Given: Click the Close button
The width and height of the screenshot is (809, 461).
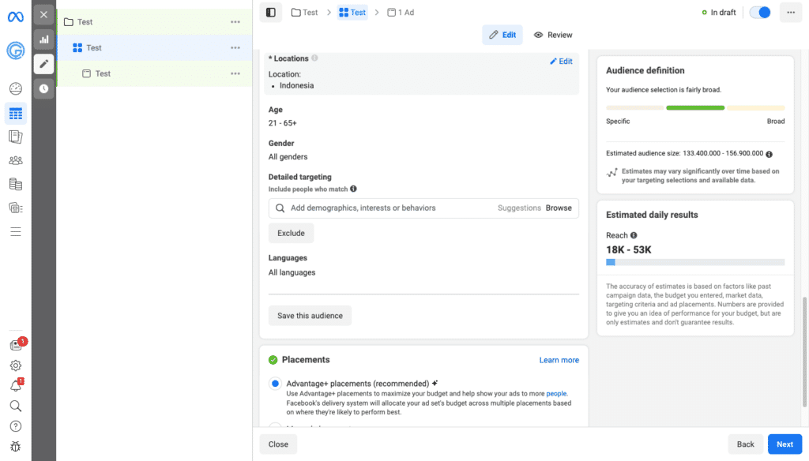Looking at the screenshot, I should (278, 444).
